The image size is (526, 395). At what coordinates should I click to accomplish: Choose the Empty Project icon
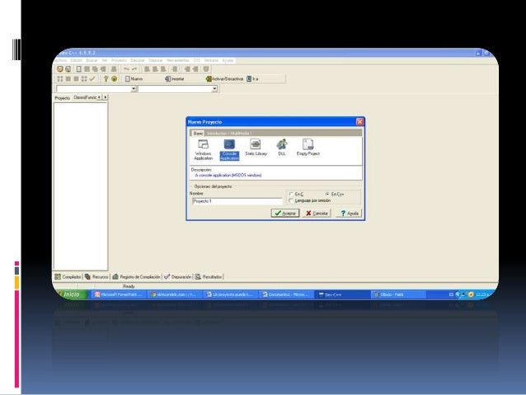point(308,148)
